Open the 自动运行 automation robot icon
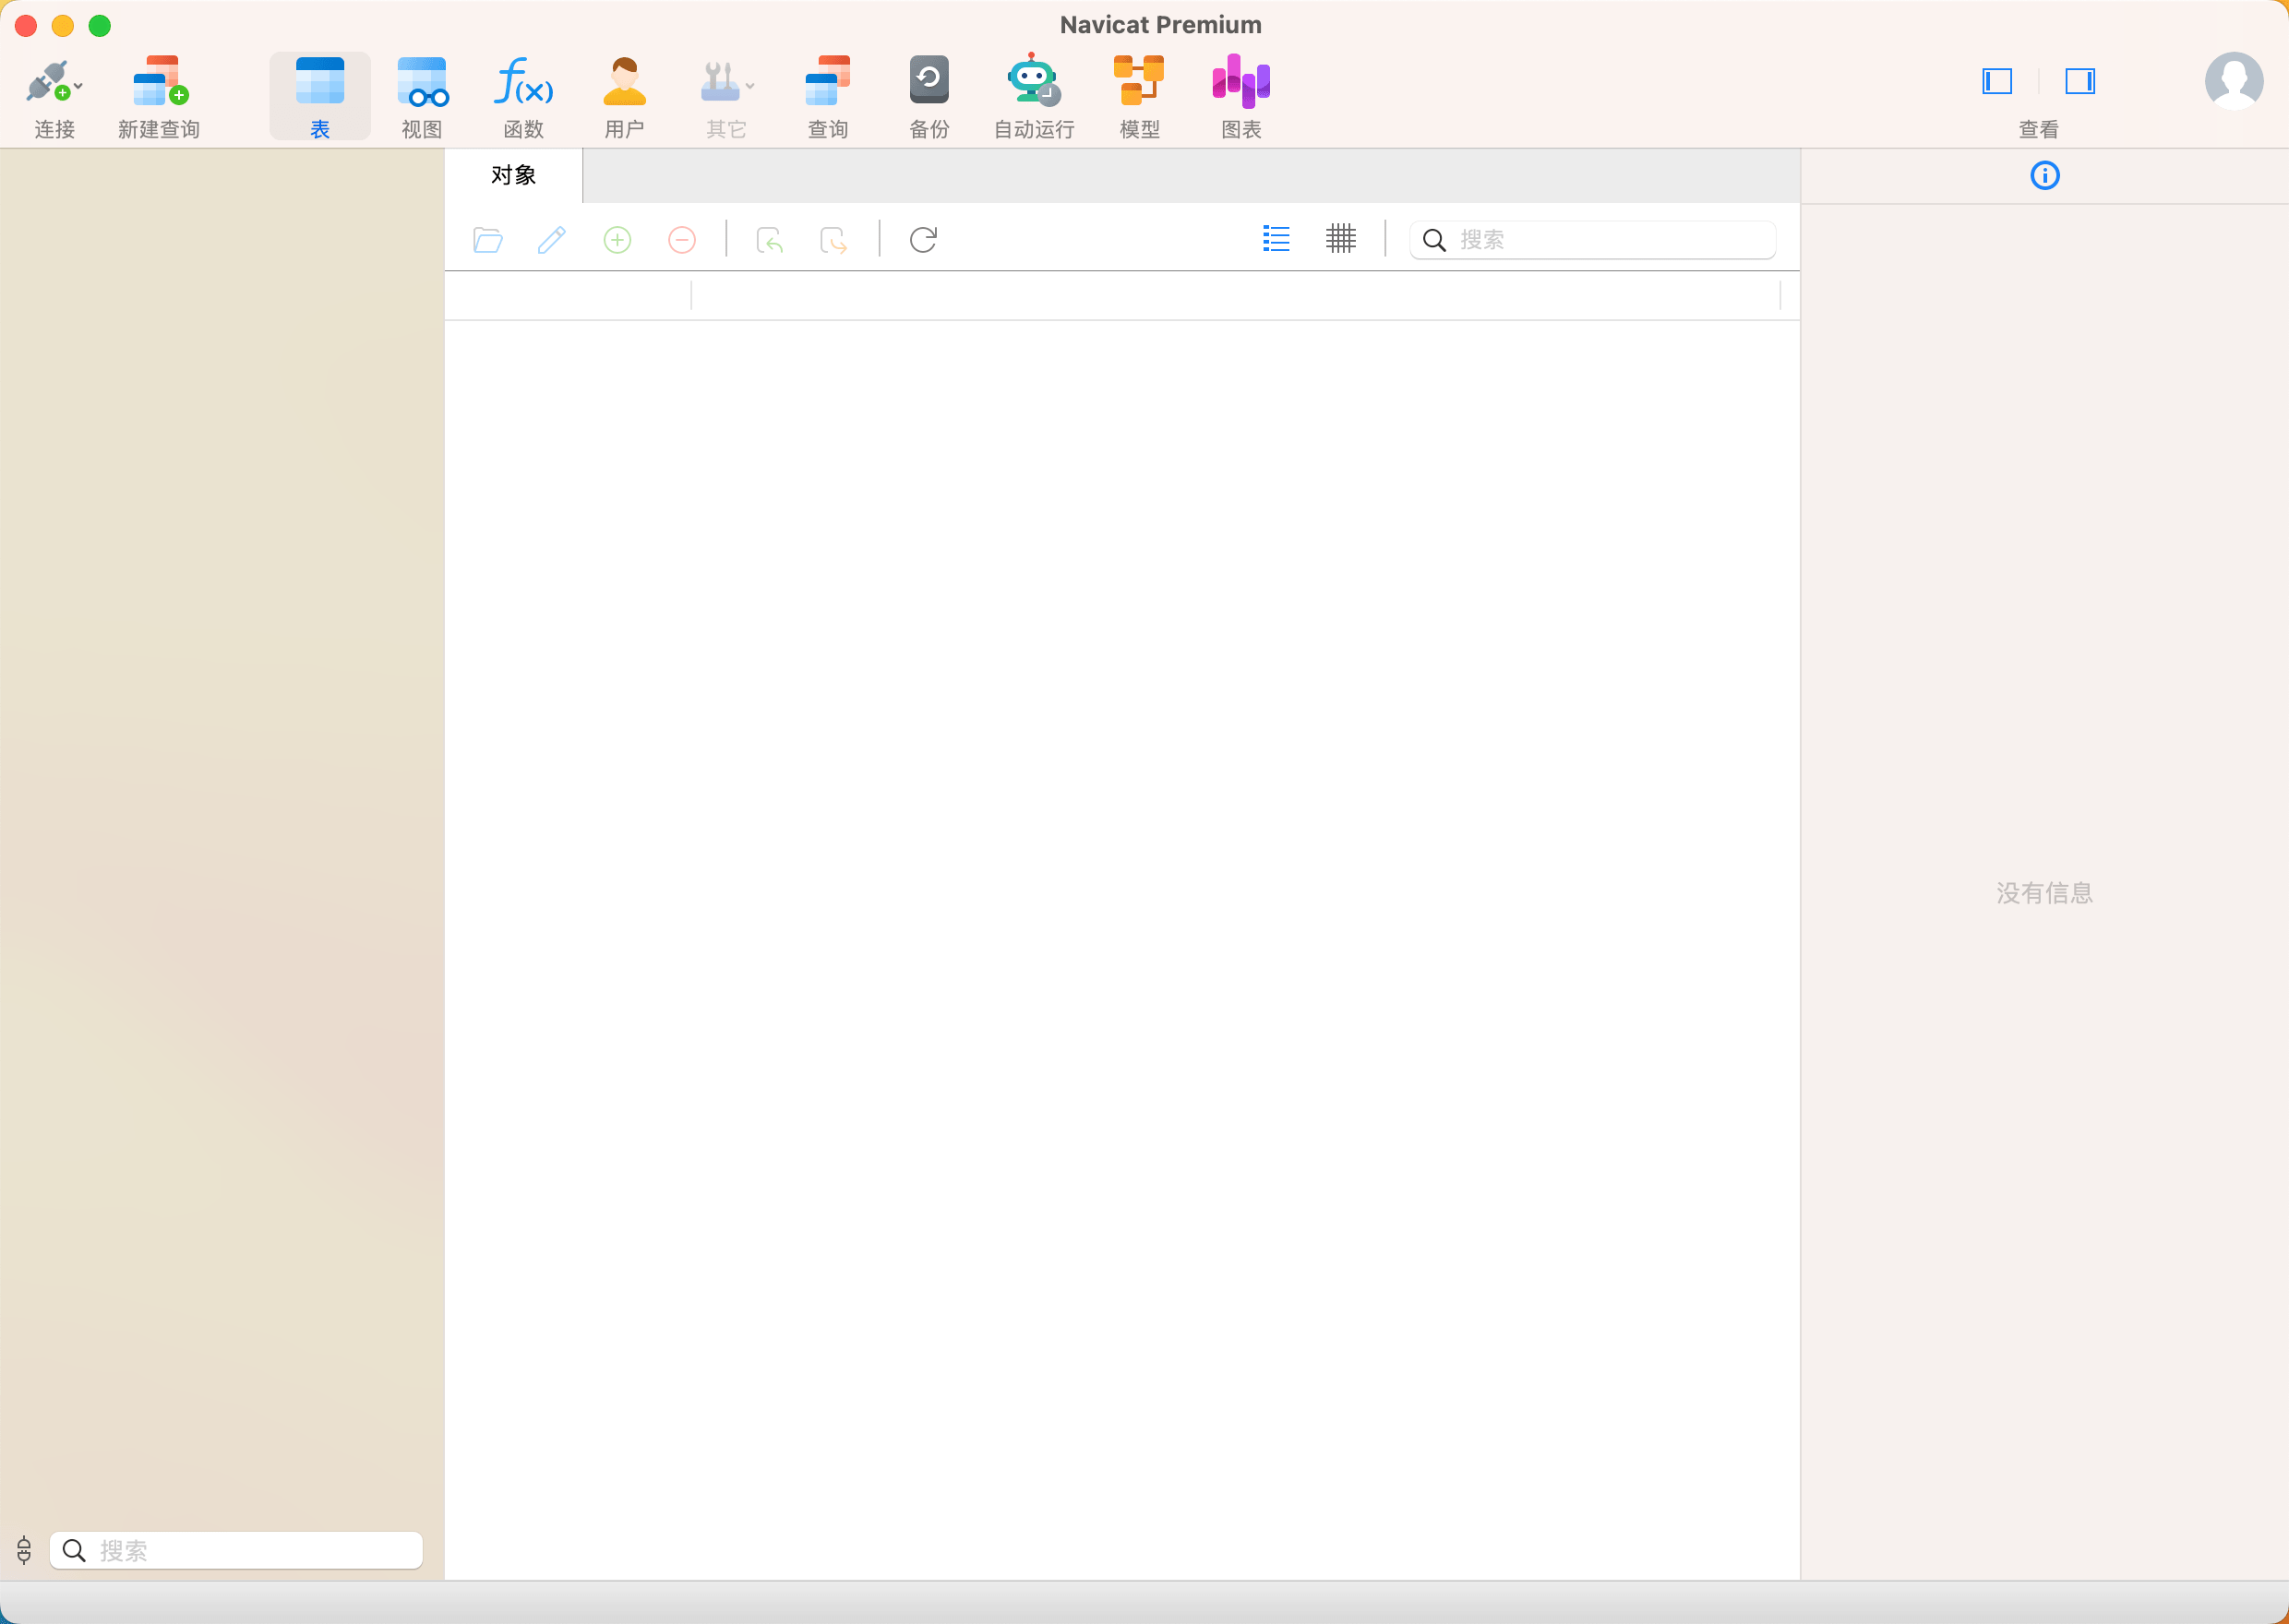Screen dimensions: 2289x1624 (1034, 80)
